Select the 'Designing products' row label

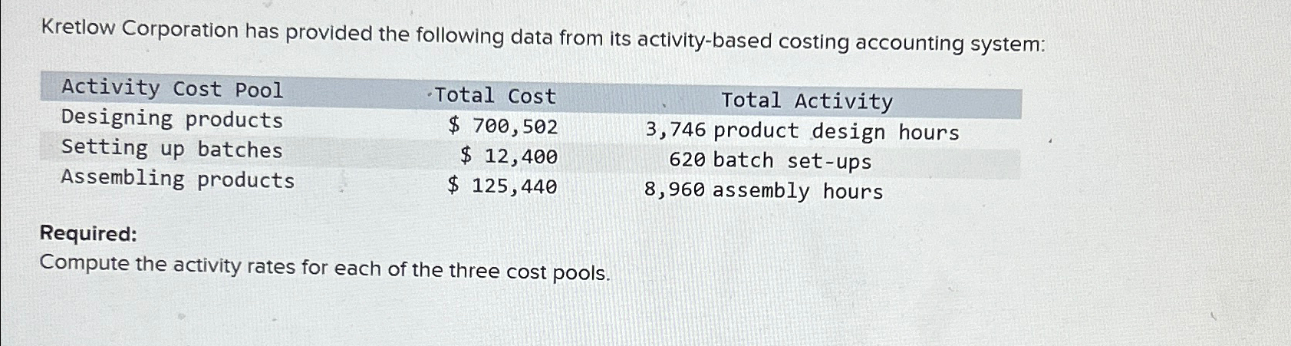coord(172,119)
